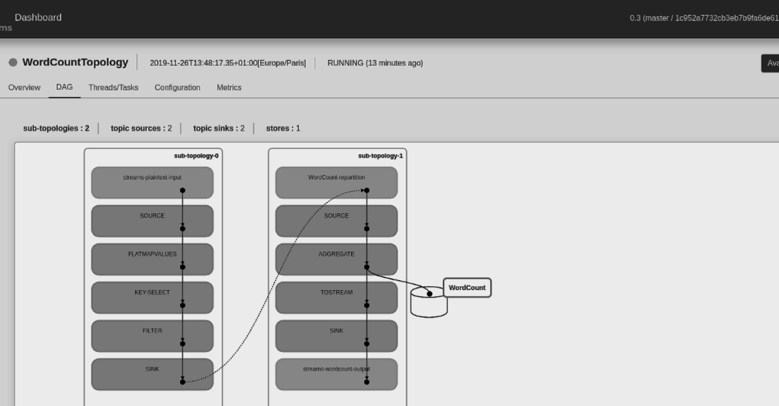
Task: Click the Dashboard link in the header
Action: point(38,17)
